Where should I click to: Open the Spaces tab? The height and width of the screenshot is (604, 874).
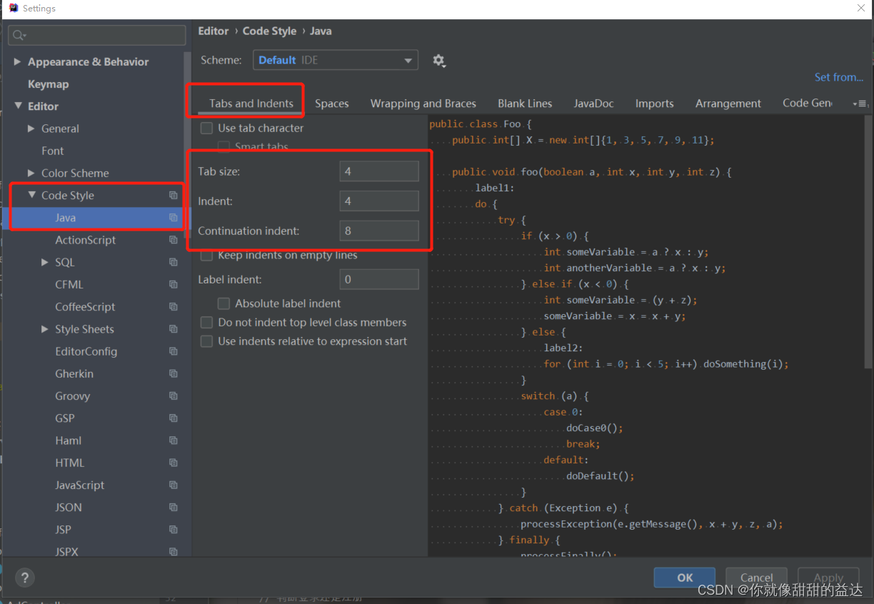tap(332, 104)
